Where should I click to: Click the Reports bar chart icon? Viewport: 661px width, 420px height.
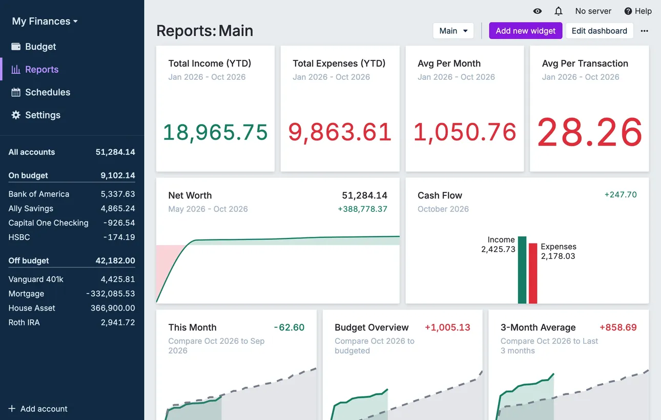tap(16, 70)
